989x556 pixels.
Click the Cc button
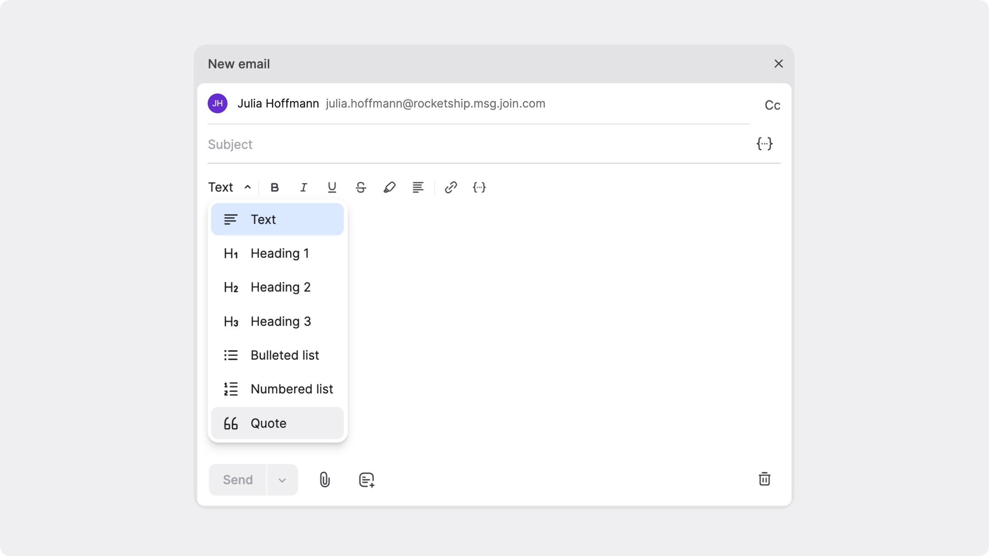tap(772, 105)
